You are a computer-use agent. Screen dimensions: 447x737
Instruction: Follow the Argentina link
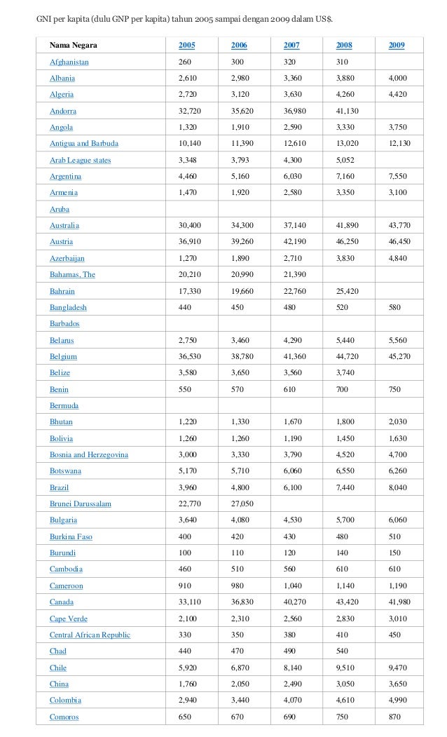pos(65,177)
